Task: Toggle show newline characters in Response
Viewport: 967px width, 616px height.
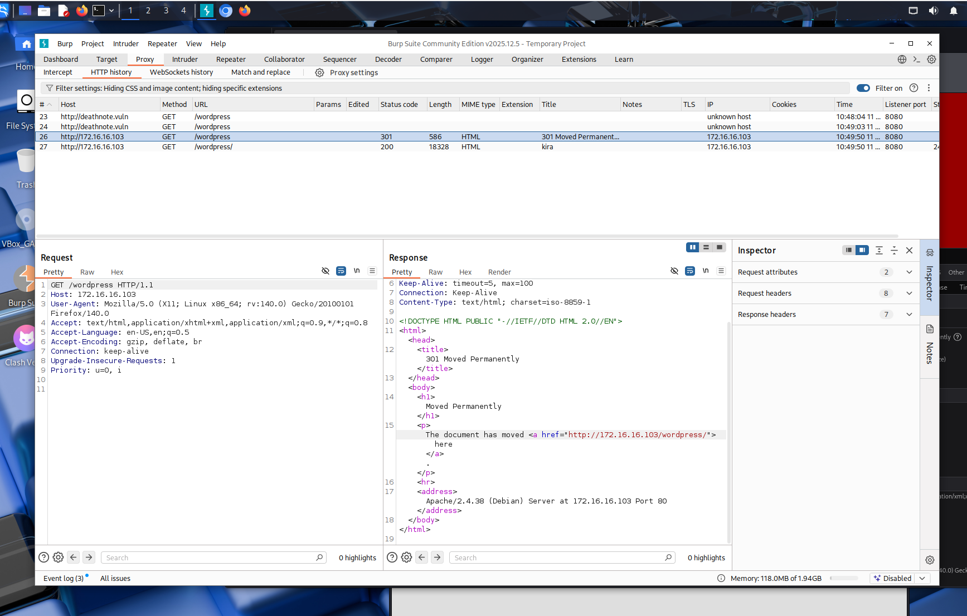Action: (706, 271)
